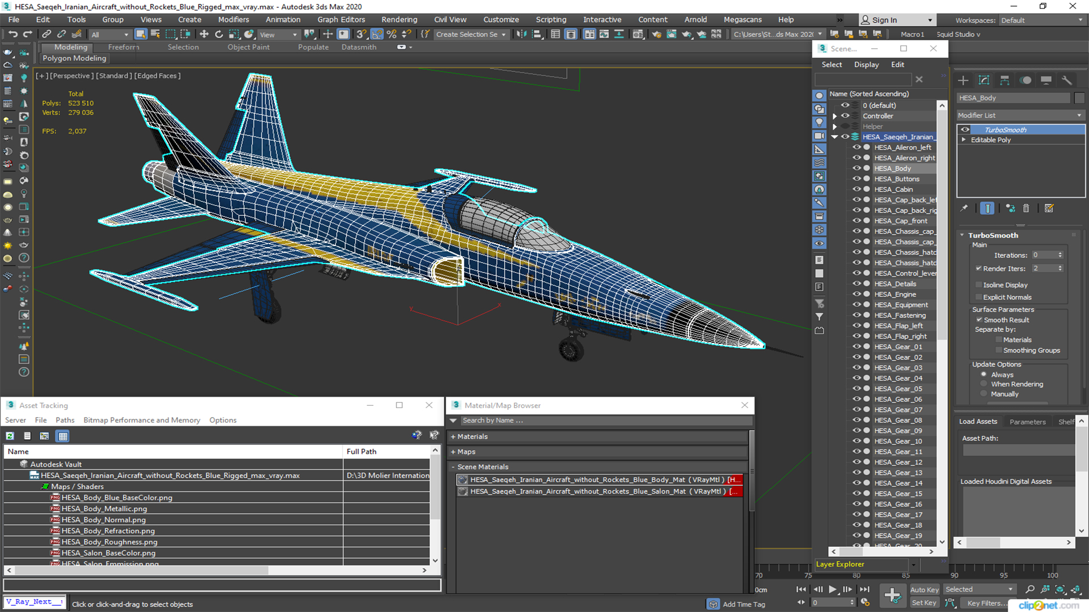Switch to the Utilities command panel
The image size is (1089, 612).
pyautogui.click(x=1066, y=80)
